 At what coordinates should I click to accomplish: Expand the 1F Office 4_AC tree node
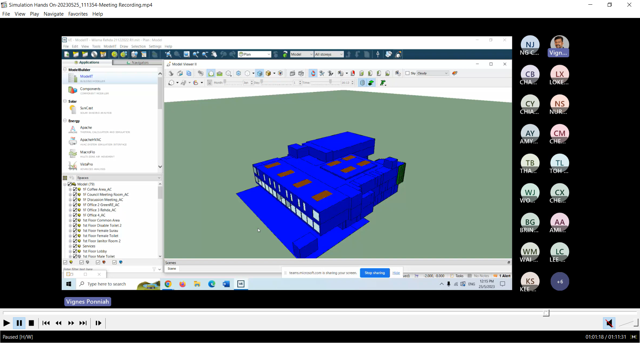pos(70,215)
